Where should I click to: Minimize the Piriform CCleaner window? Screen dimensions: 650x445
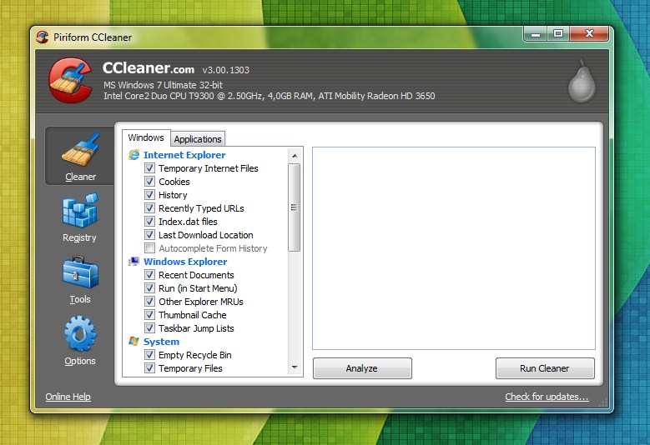pos(535,34)
